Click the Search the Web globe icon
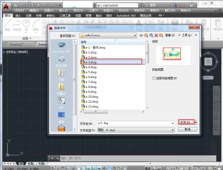 click(x=151, y=35)
